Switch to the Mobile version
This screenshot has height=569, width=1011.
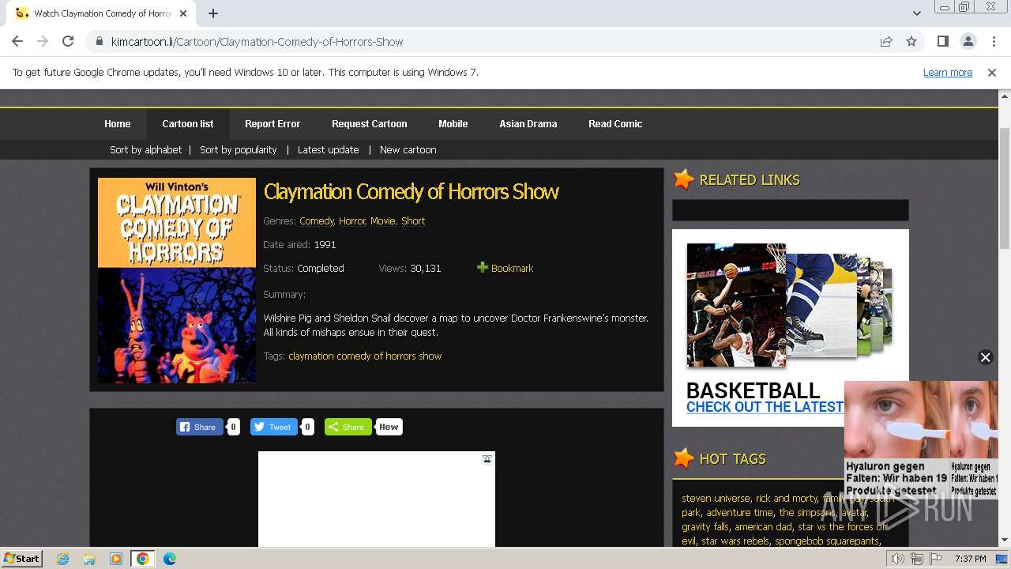(453, 124)
